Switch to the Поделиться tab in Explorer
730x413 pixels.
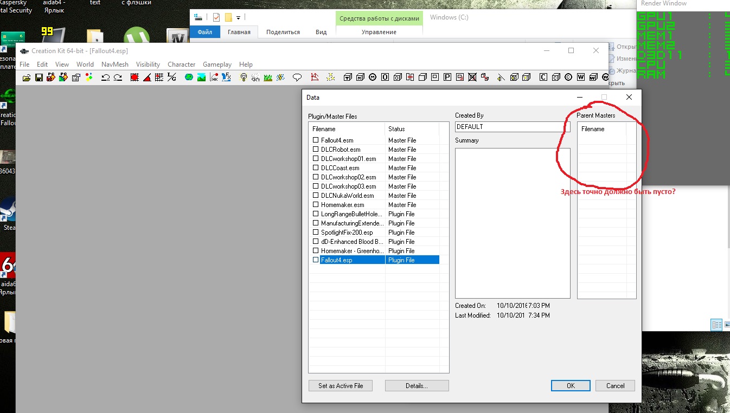[283, 32]
